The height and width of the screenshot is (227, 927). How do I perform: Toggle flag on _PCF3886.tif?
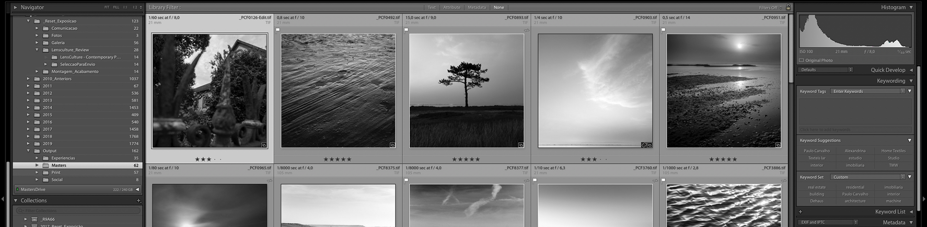pyautogui.click(x=663, y=180)
